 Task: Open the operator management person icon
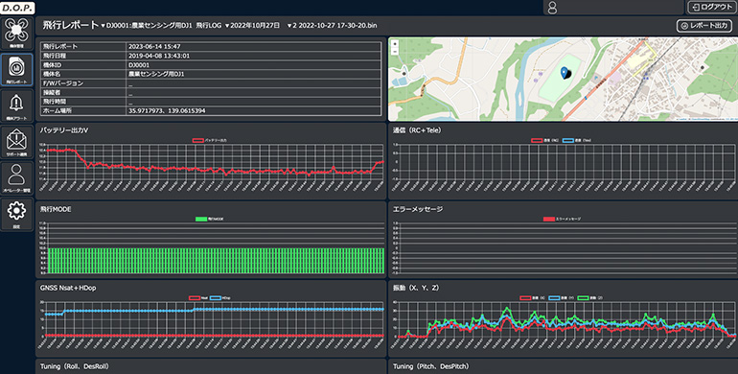[x=16, y=178]
